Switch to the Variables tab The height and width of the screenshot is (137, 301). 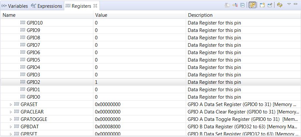coord(15,6)
